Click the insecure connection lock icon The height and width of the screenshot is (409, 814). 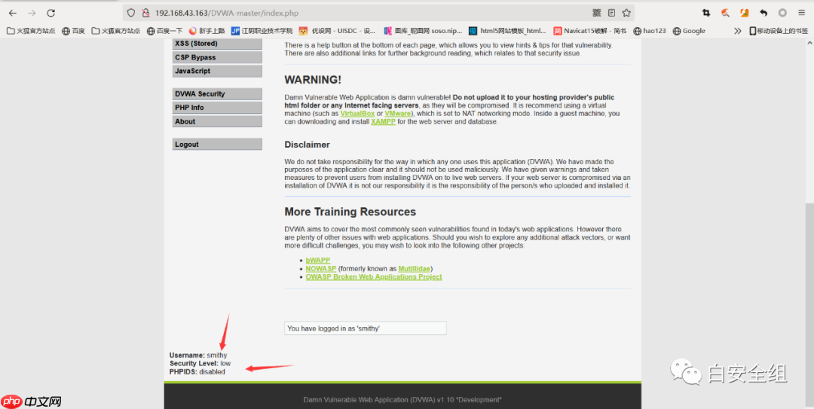[x=145, y=13]
